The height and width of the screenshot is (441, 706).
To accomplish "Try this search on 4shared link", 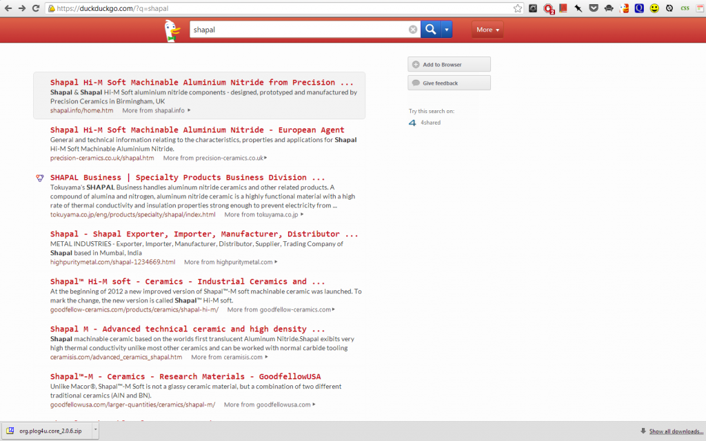I will 430,123.
